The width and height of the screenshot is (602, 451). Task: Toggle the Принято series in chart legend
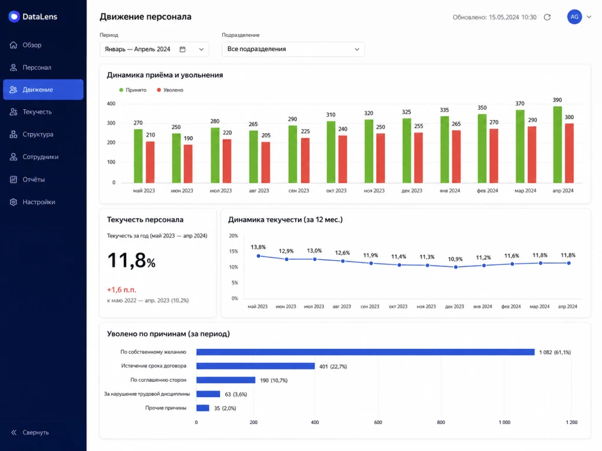[133, 90]
